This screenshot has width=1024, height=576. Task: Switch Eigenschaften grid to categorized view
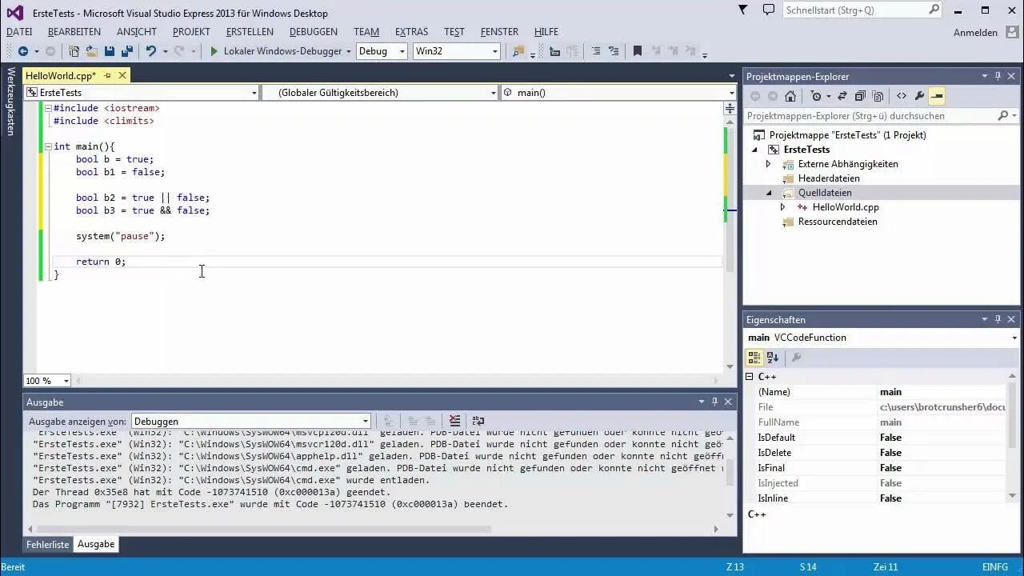coord(754,358)
